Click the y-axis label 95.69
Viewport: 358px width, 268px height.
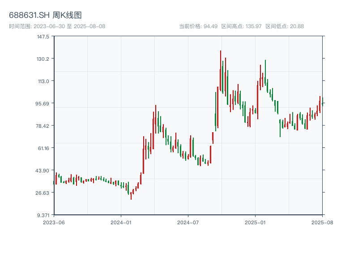click(x=42, y=104)
